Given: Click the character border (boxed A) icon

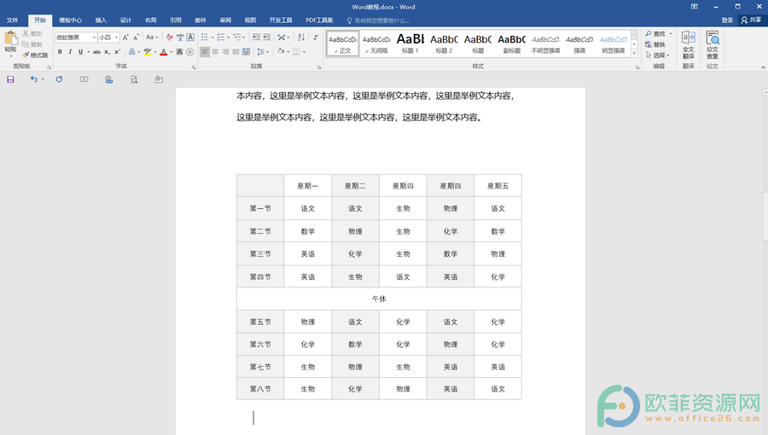Looking at the screenshot, I should 190,38.
